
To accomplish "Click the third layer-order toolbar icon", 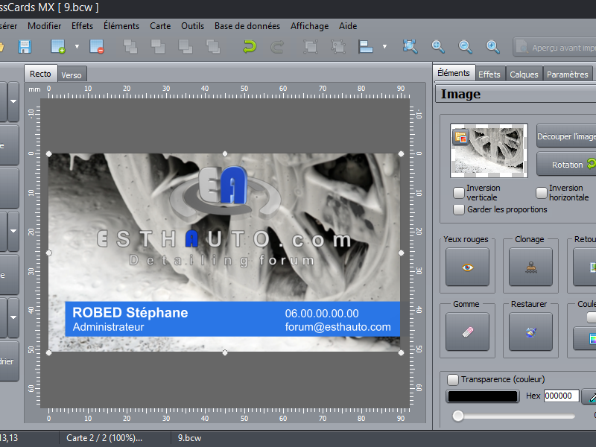I will point(186,47).
